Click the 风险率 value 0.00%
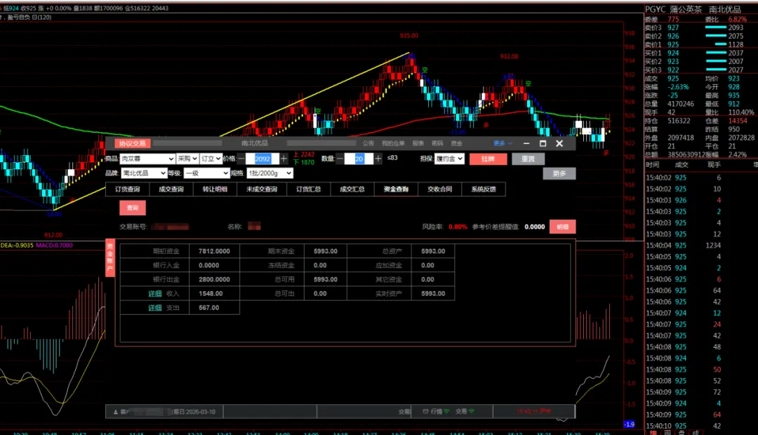This screenshot has width=758, height=435. (x=458, y=227)
